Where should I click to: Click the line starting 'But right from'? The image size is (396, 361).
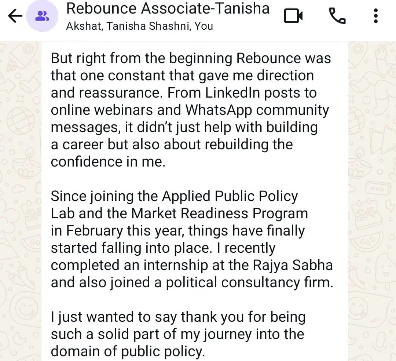pos(191,58)
